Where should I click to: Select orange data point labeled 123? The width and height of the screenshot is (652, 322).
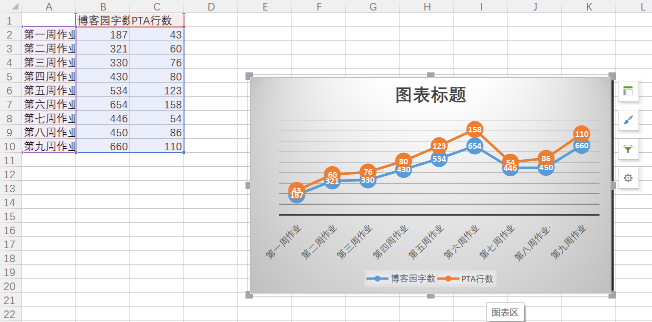(438, 146)
